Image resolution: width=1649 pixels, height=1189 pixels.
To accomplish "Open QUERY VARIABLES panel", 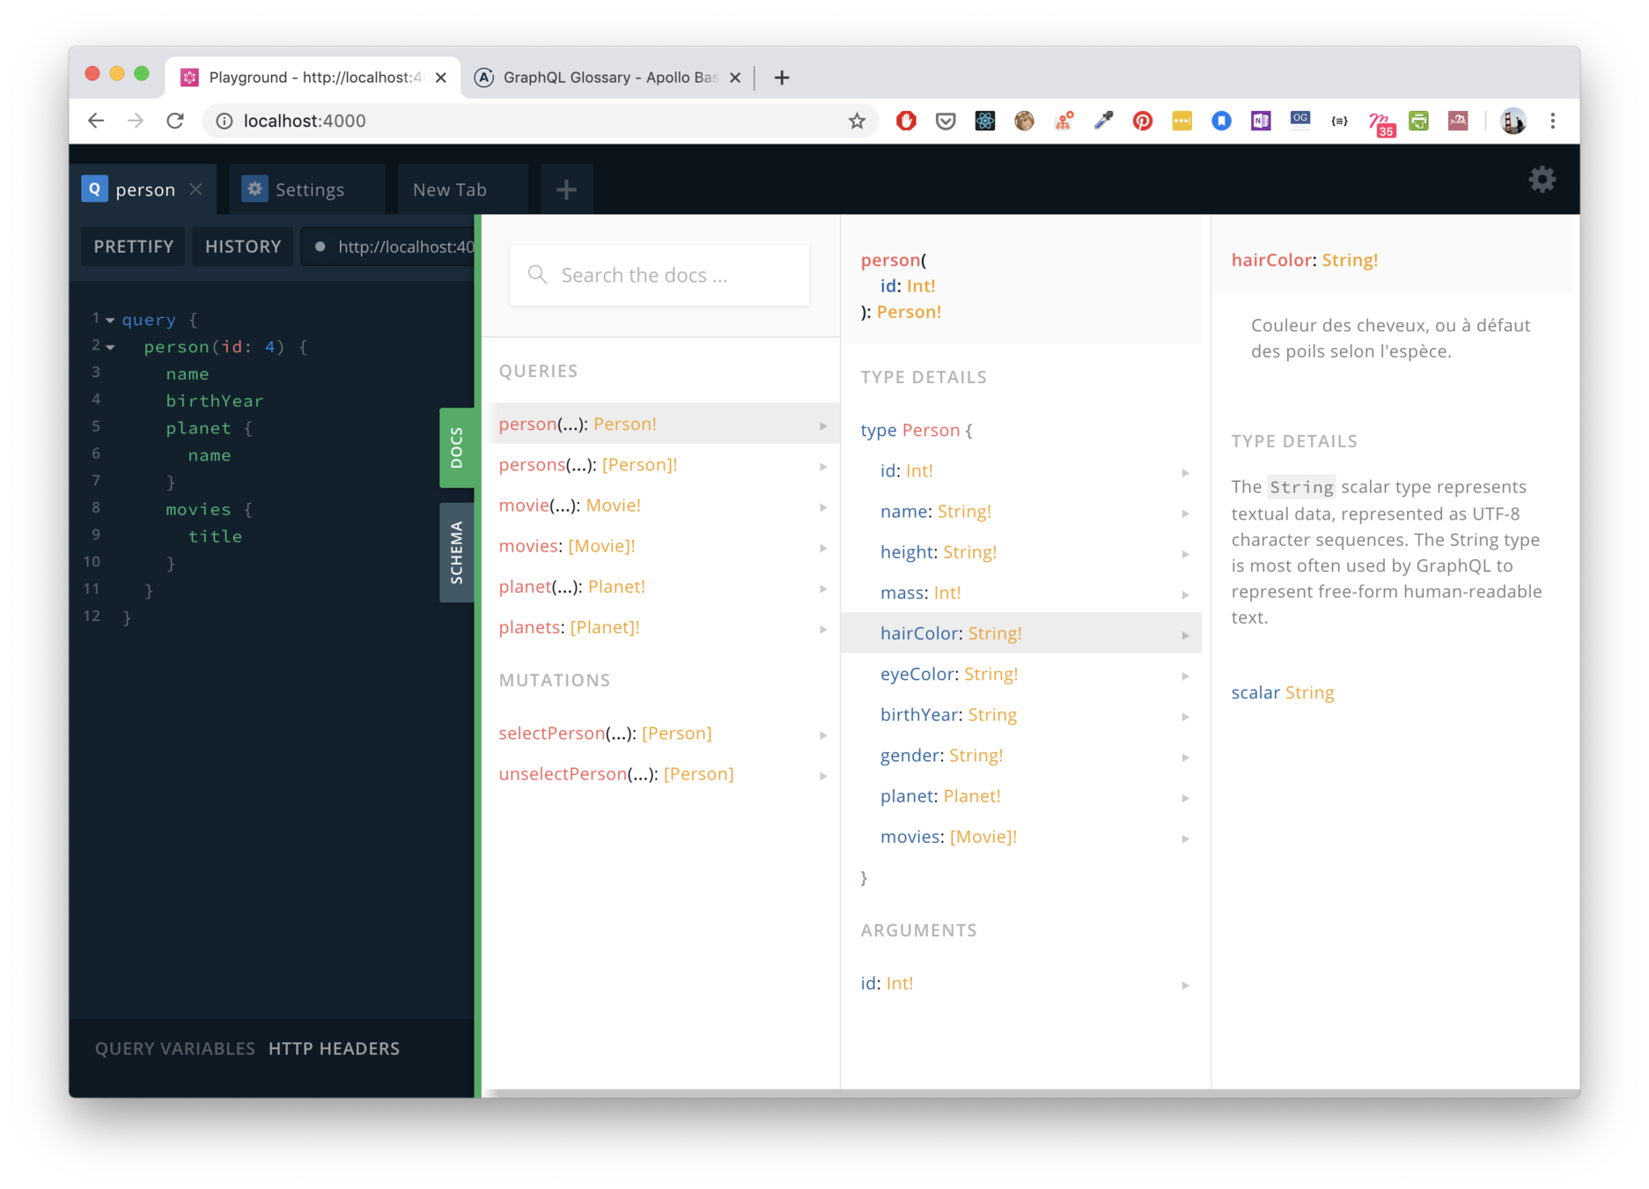I will [x=175, y=1048].
